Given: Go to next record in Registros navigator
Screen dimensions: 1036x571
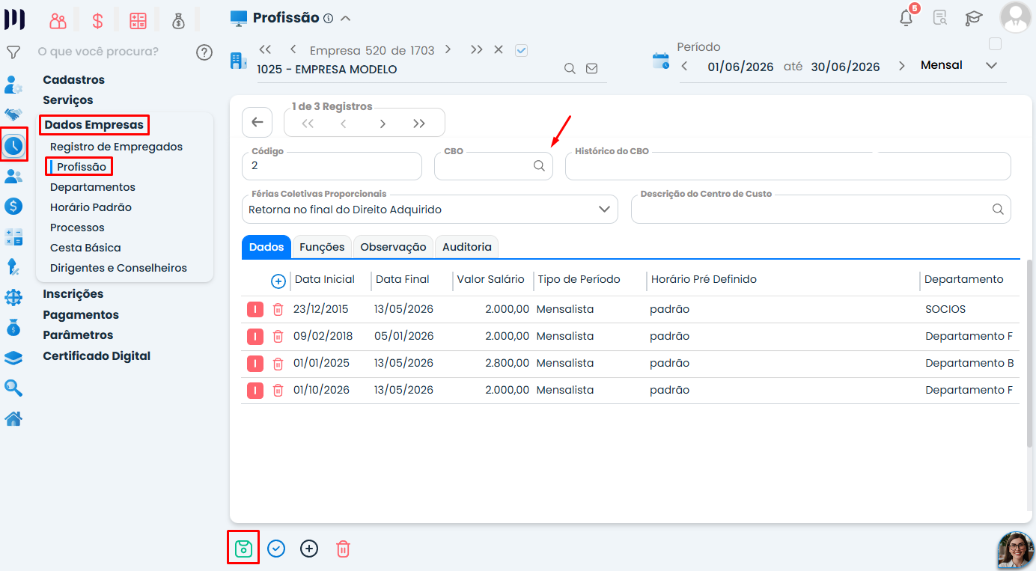Looking at the screenshot, I should (383, 123).
